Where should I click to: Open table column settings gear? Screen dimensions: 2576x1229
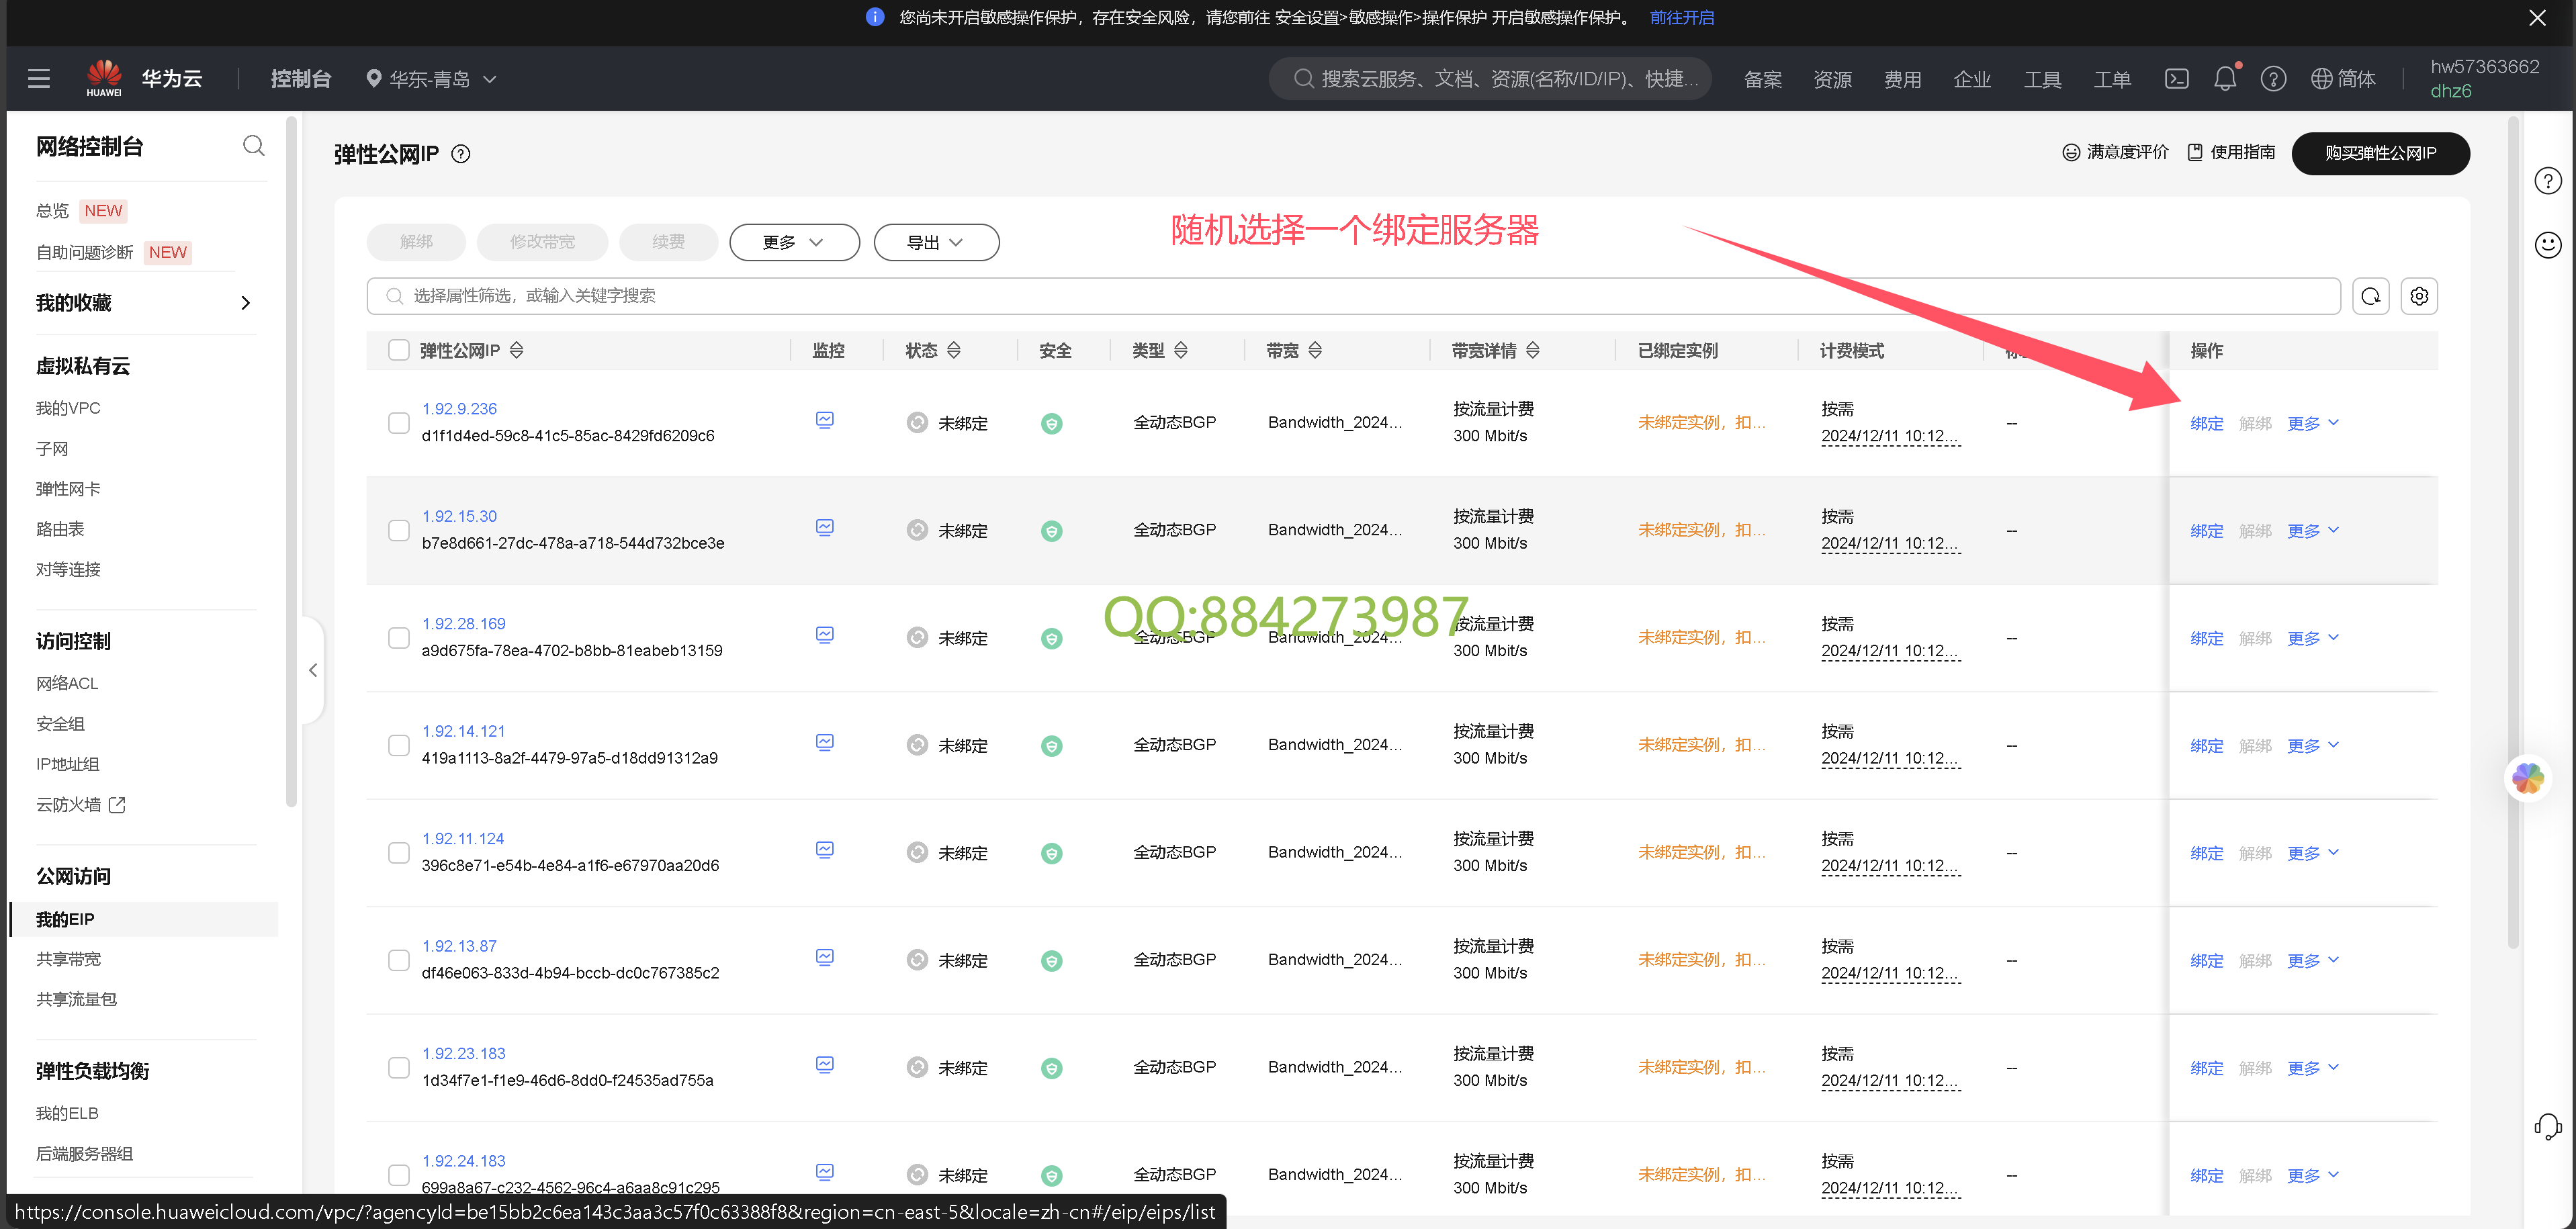coord(2419,296)
